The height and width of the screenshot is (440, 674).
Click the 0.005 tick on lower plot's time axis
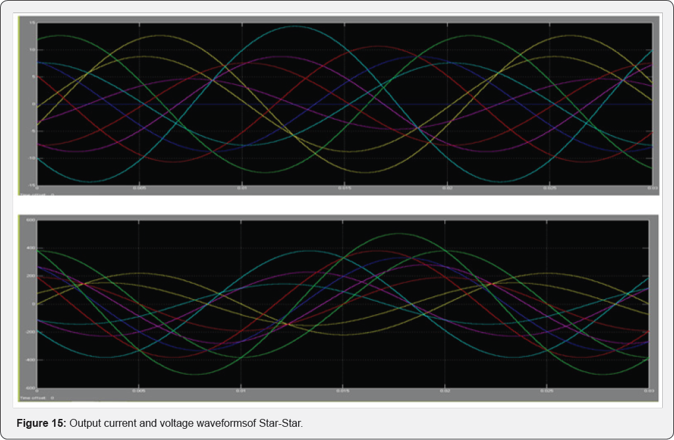[x=139, y=391]
